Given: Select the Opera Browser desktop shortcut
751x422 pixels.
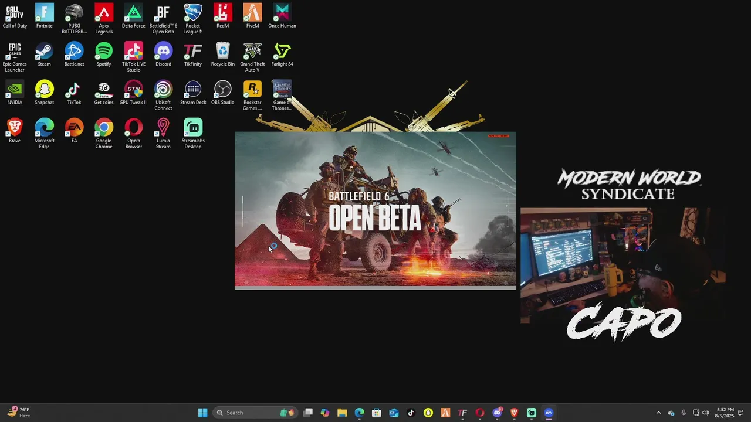Looking at the screenshot, I should 133,133.
